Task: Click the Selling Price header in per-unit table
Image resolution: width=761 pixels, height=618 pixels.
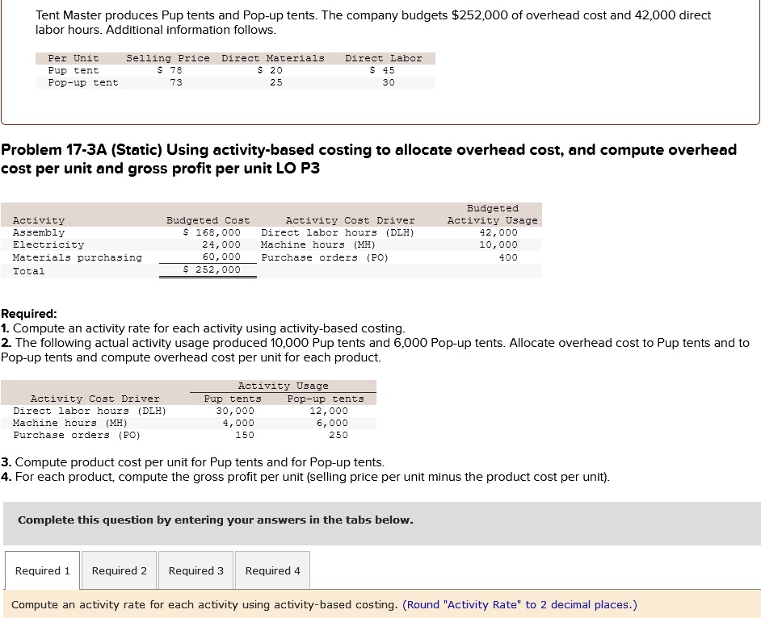Action: [167, 57]
